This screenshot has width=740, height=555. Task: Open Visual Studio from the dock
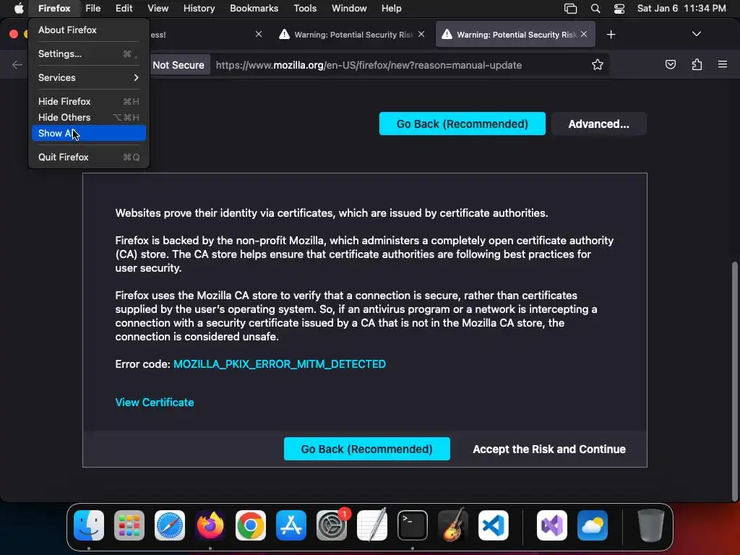(551, 525)
